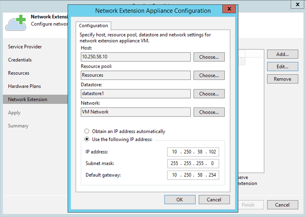The width and height of the screenshot is (306, 217).
Task: Click the cloud with green plus wizard icon
Action: [15, 23]
